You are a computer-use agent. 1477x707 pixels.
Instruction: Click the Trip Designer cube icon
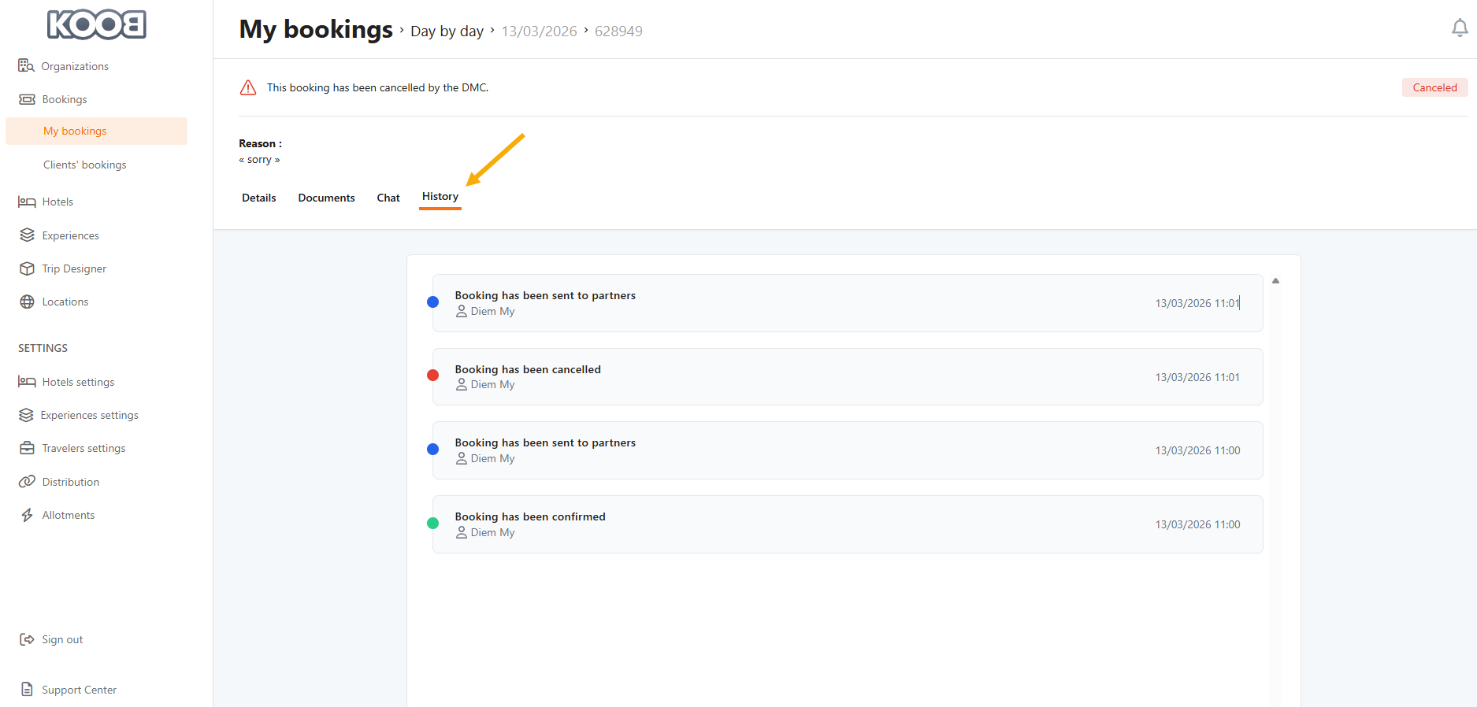click(27, 268)
